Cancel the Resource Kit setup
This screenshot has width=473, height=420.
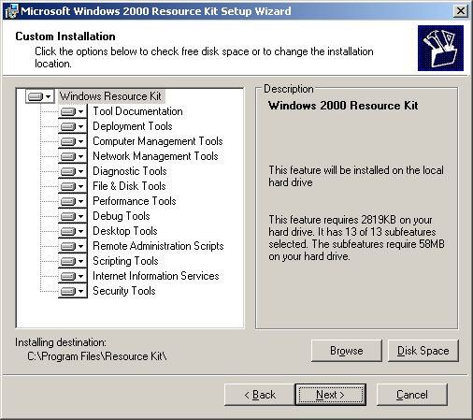coord(412,395)
